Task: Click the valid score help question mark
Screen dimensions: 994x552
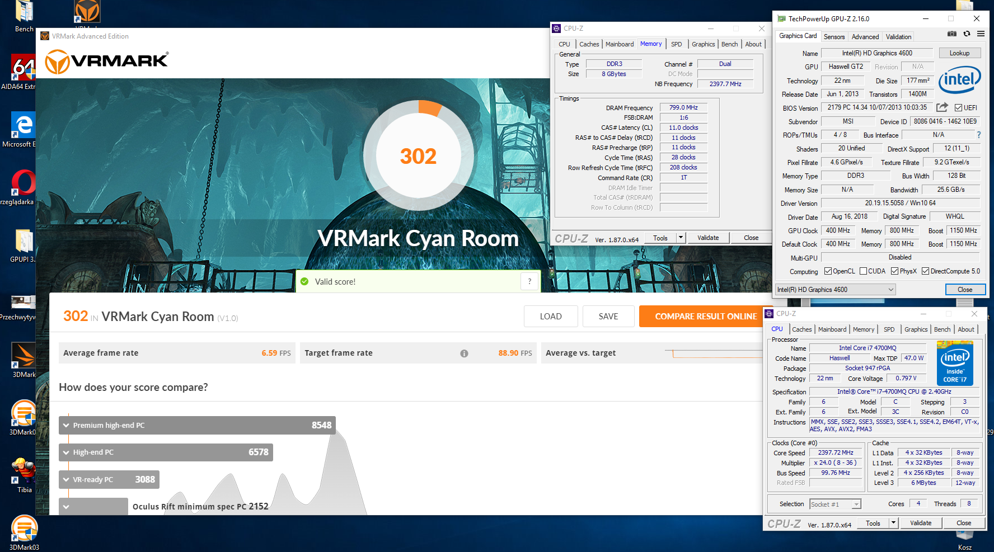Action: click(x=529, y=281)
